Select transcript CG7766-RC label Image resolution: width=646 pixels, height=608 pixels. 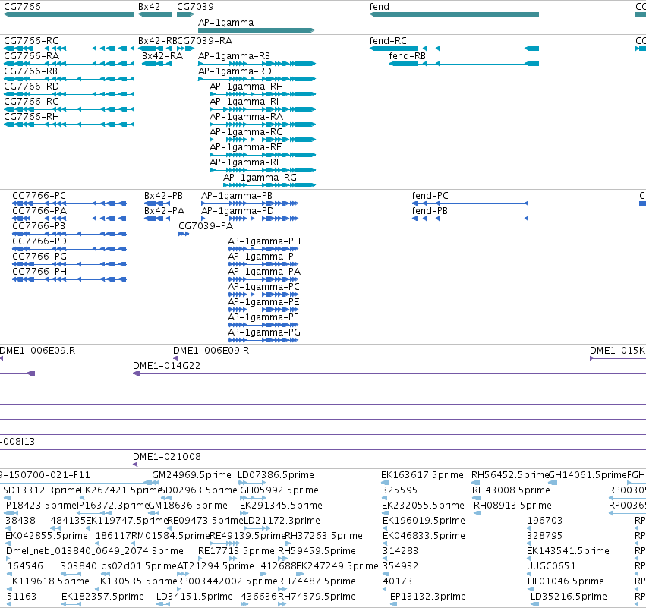coord(31,41)
